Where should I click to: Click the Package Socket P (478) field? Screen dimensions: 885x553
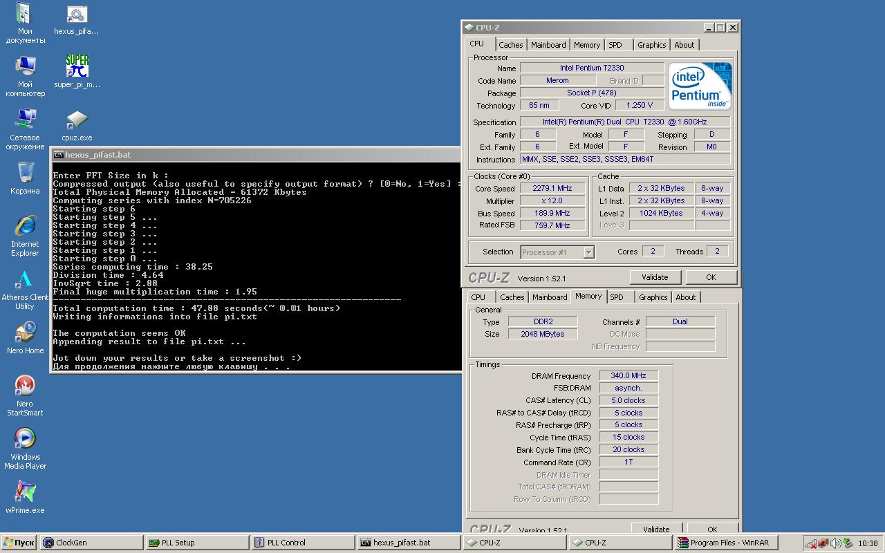(x=592, y=93)
